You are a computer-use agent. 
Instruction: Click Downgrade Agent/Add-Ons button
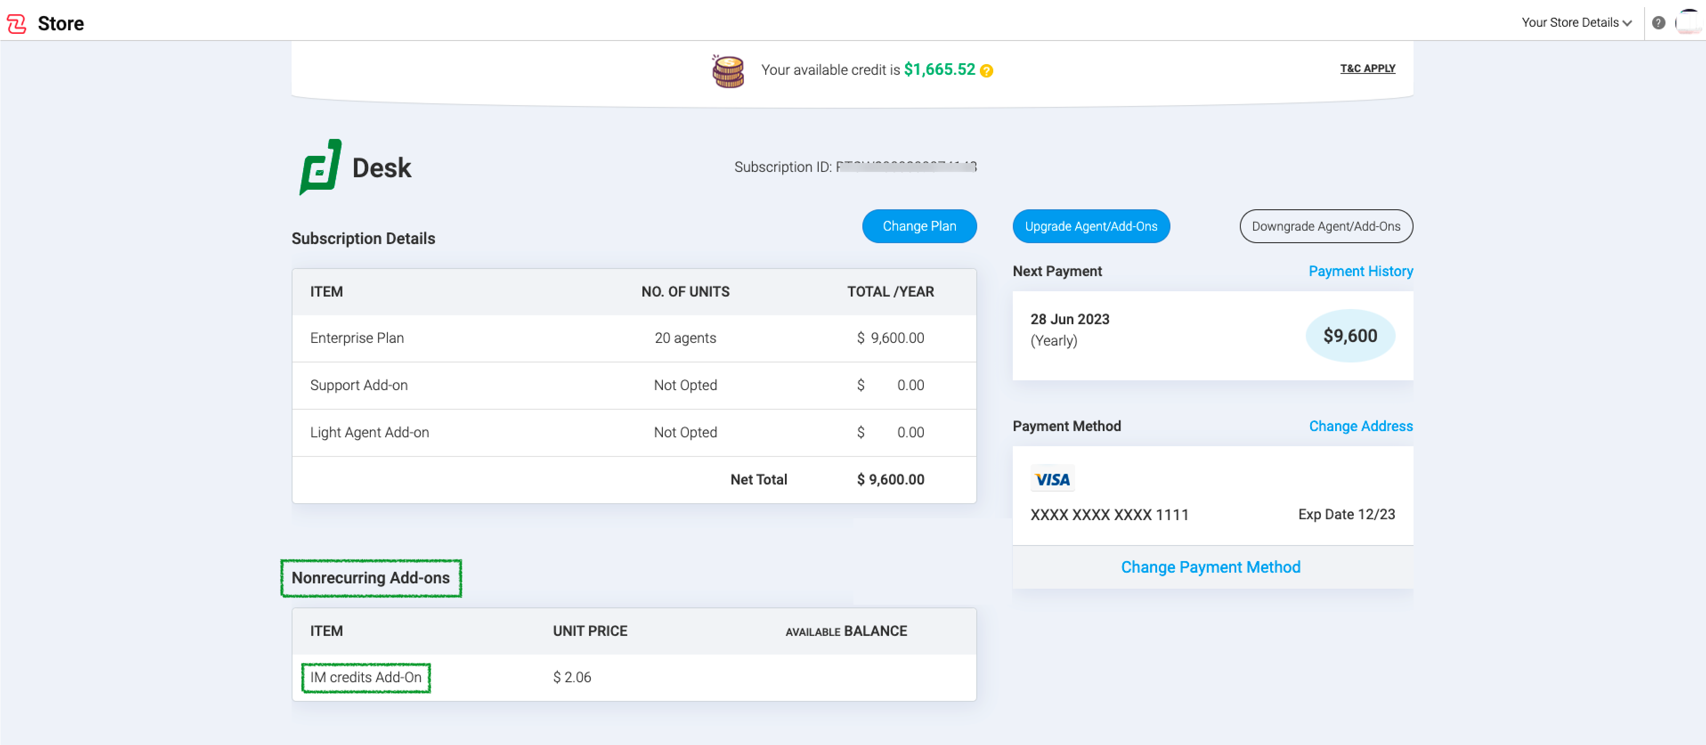coord(1325,227)
